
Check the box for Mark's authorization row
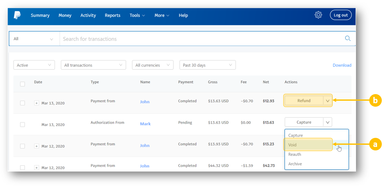22,125
